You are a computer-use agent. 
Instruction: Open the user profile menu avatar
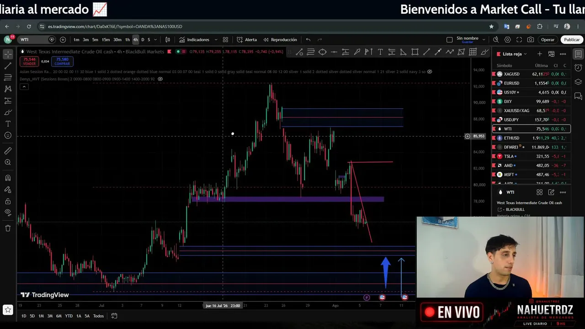tap(8, 40)
